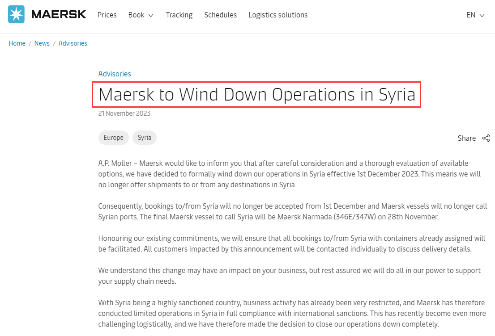Navigate to Home via breadcrumb

coord(17,43)
